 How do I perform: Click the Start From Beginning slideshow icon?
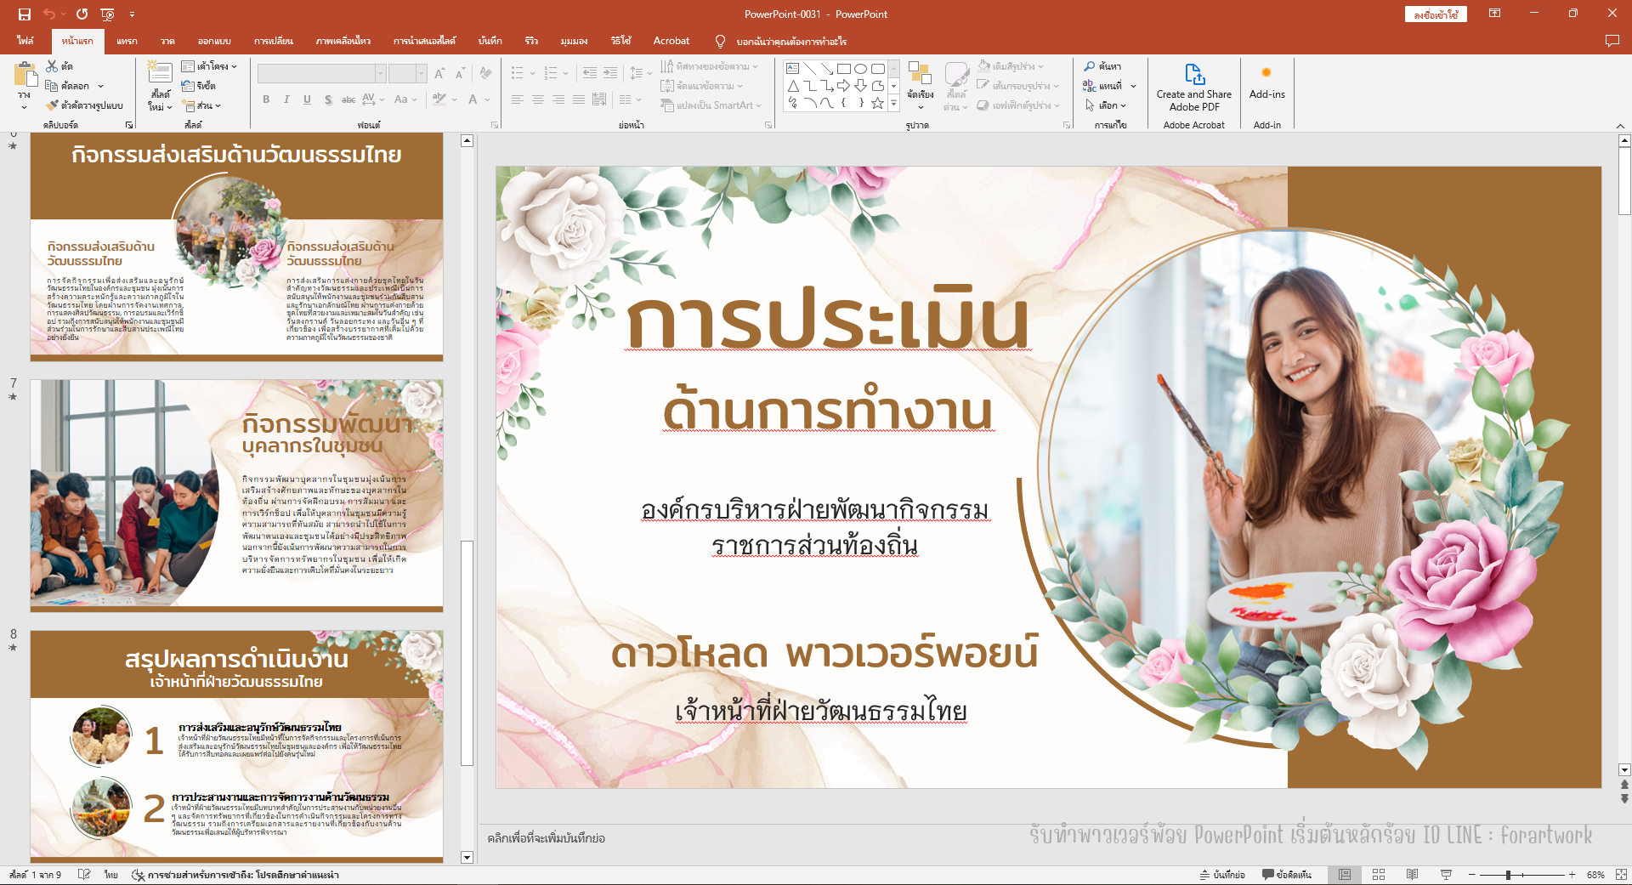click(x=107, y=14)
